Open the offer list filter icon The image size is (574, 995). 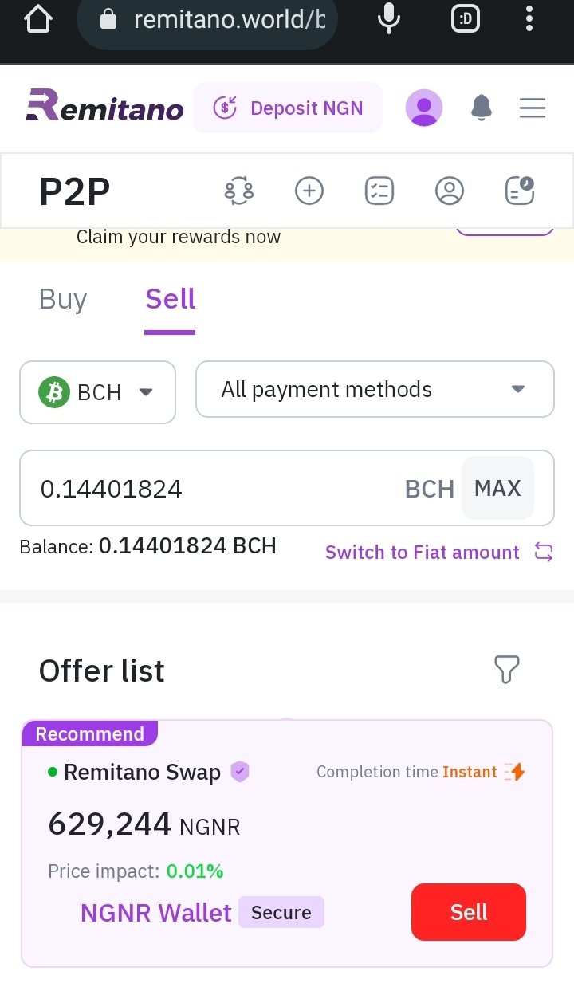[x=507, y=670]
